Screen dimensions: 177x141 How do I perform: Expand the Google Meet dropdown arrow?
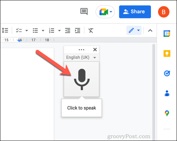(x=111, y=12)
